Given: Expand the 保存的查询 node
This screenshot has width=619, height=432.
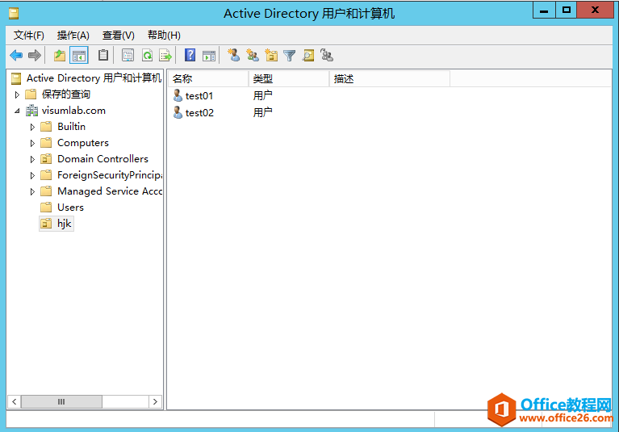Looking at the screenshot, I should coord(17,94).
